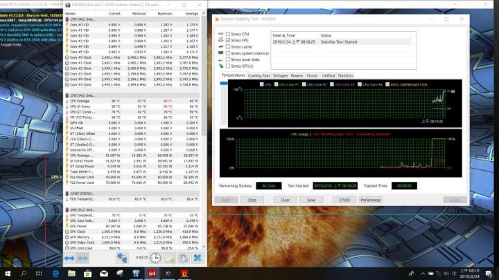
Task: Reset HWiNFO sensor timer clock icon
Action: [x=156, y=258]
